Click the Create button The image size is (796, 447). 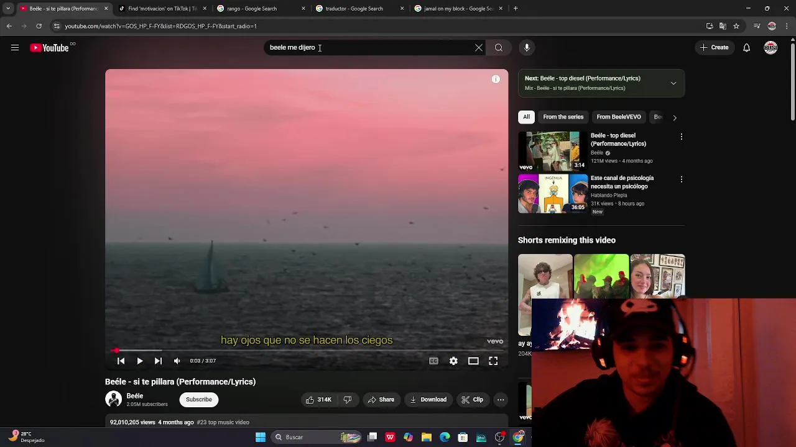pyautogui.click(x=714, y=48)
